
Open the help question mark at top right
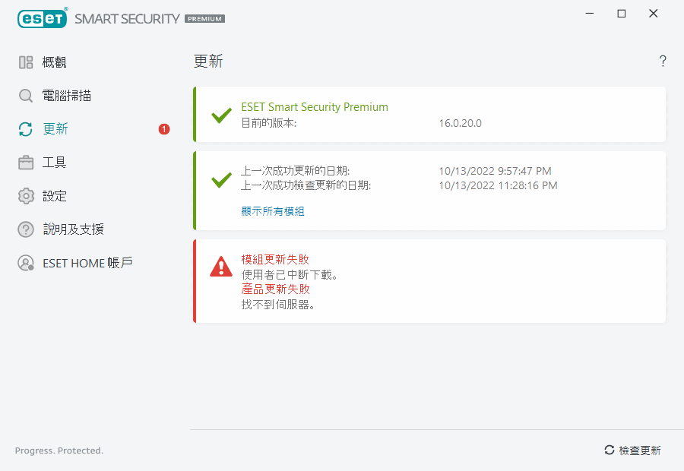(663, 62)
